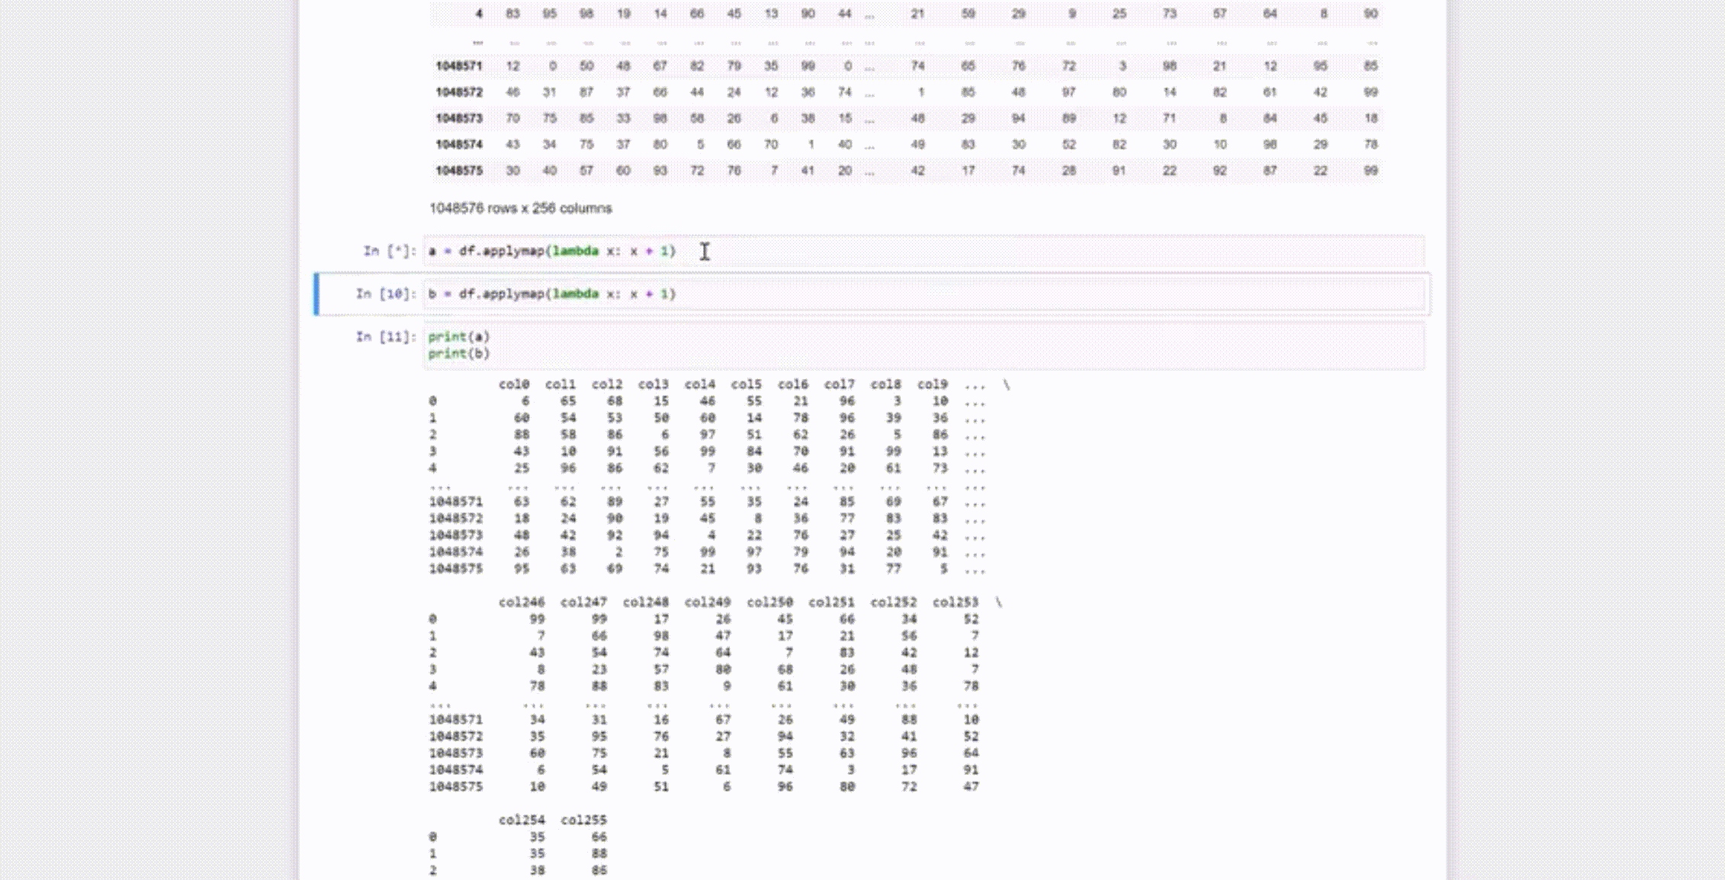Click bold row label 1048573 in rendered DataFrame table
This screenshot has width=1725, height=880.
(459, 118)
